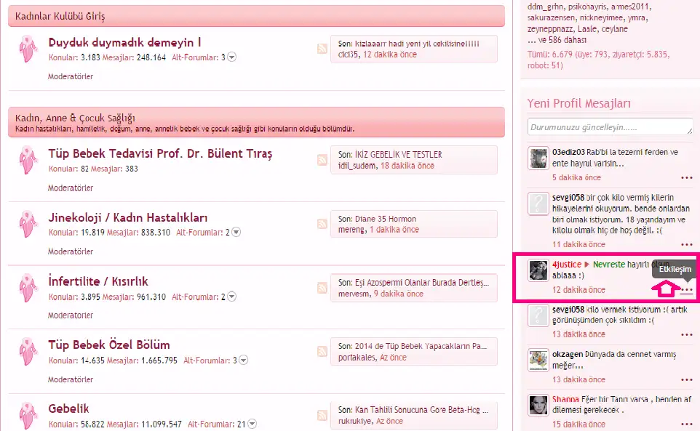Open Etkileşim dots on 4justice message
Image resolution: width=700 pixels, height=431 pixels.
(x=687, y=290)
